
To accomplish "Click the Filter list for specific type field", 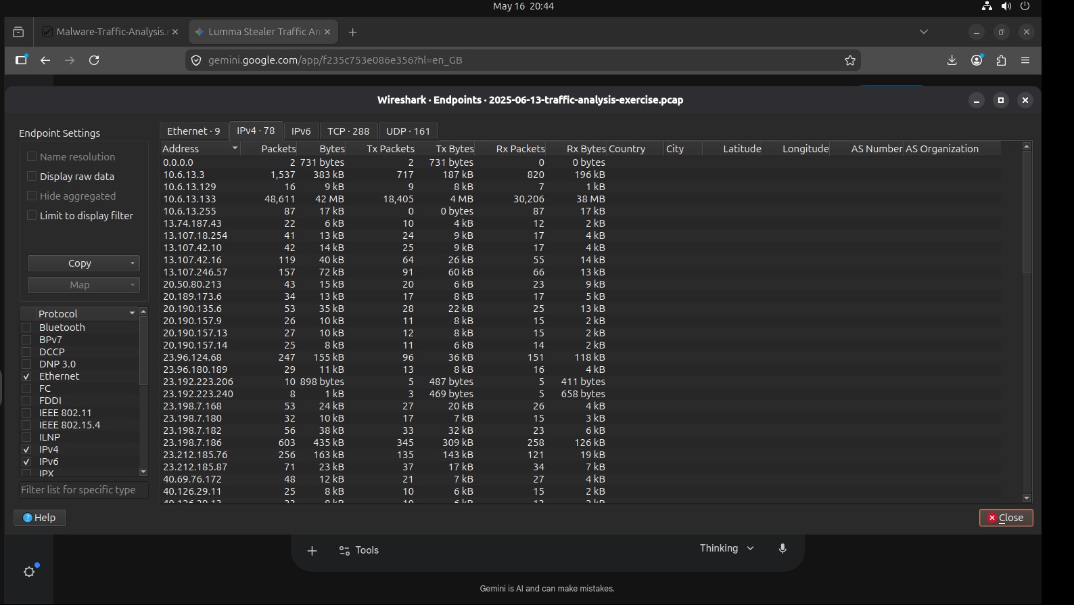I will click(83, 490).
